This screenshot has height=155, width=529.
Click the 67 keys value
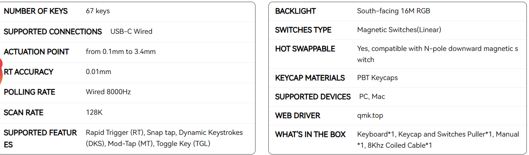pyautogui.click(x=98, y=11)
